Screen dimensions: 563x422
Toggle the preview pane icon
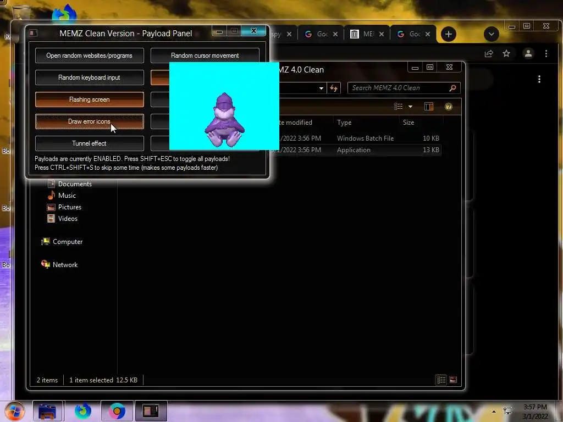tap(429, 107)
